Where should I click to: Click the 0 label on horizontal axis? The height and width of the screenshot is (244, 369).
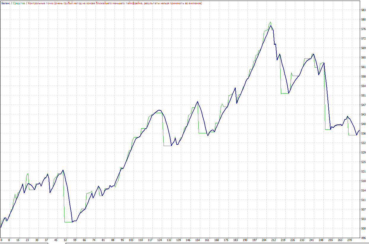tap(1, 240)
